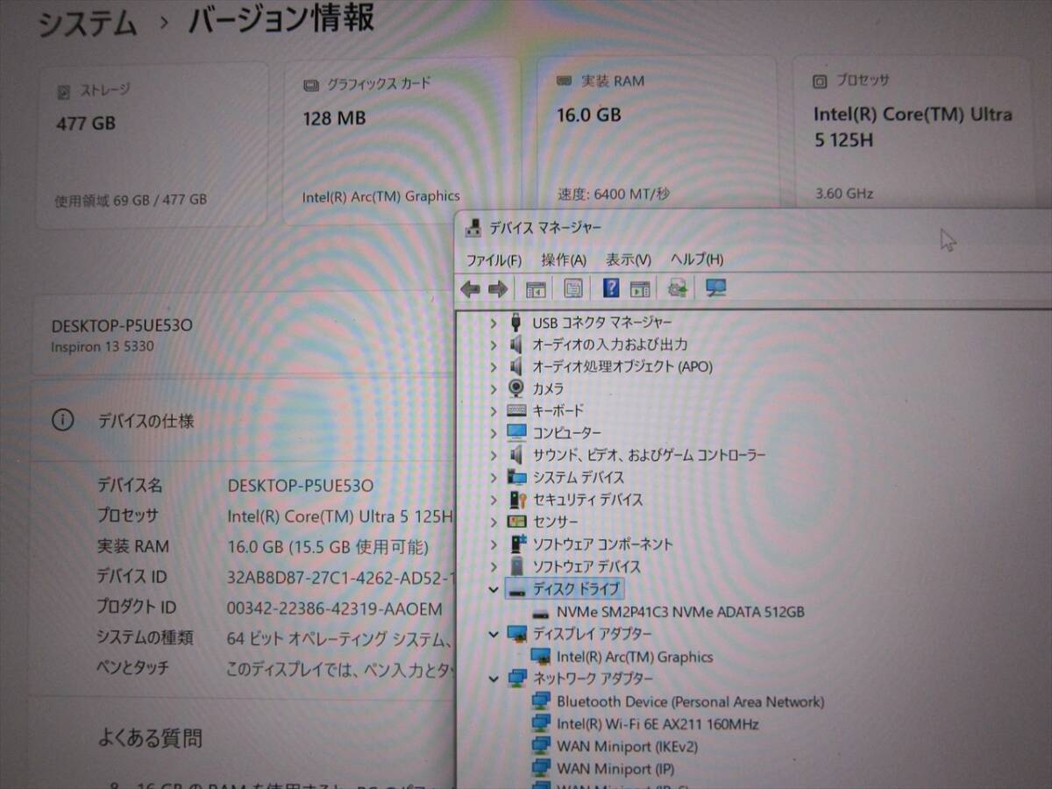Image resolution: width=1052 pixels, height=789 pixels.
Task: Click the Bluetooth Device network adapter icon
Action: click(542, 701)
